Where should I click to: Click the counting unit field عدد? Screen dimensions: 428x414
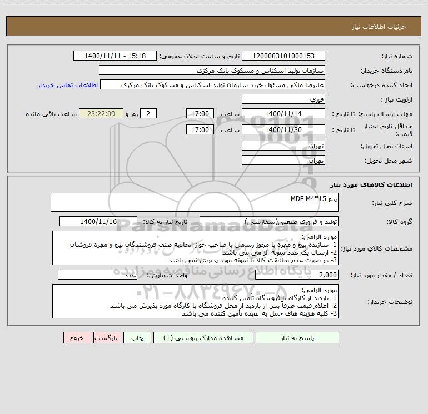point(97,275)
